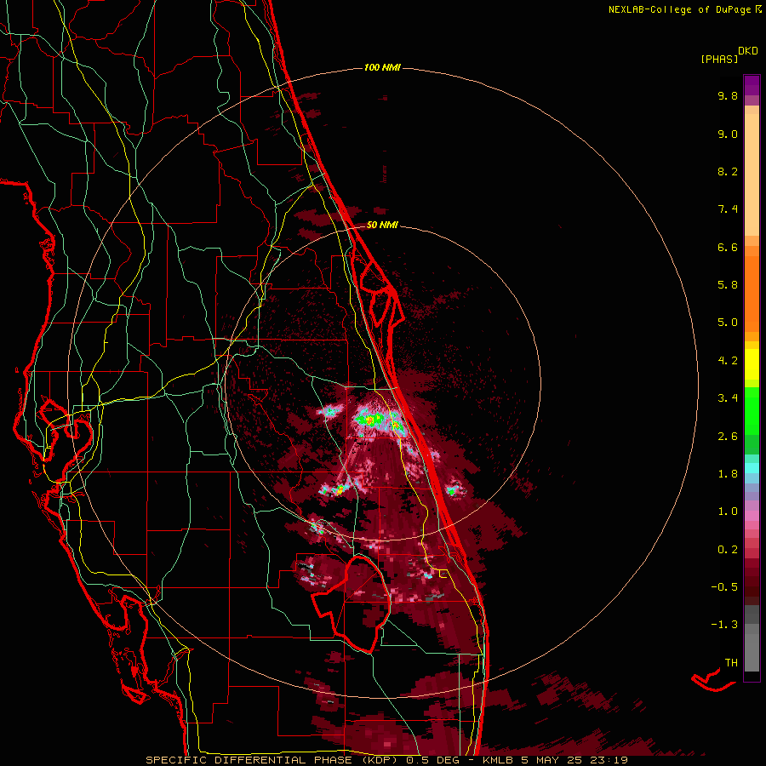Click the cyan segment of the color bar
This screenshot has height=766, width=766.
tap(752, 468)
